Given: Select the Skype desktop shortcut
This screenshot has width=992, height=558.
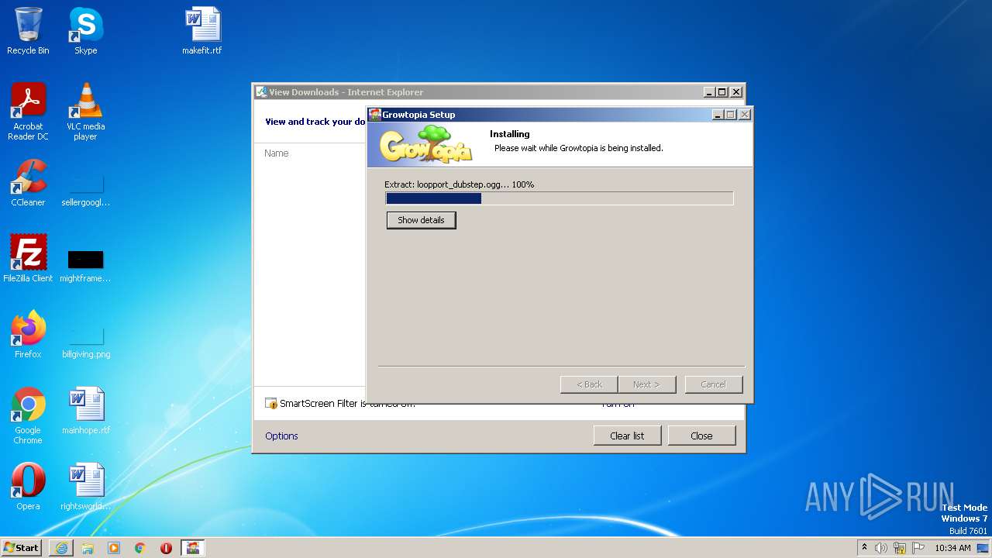Looking at the screenshot, I should point(85,31).
